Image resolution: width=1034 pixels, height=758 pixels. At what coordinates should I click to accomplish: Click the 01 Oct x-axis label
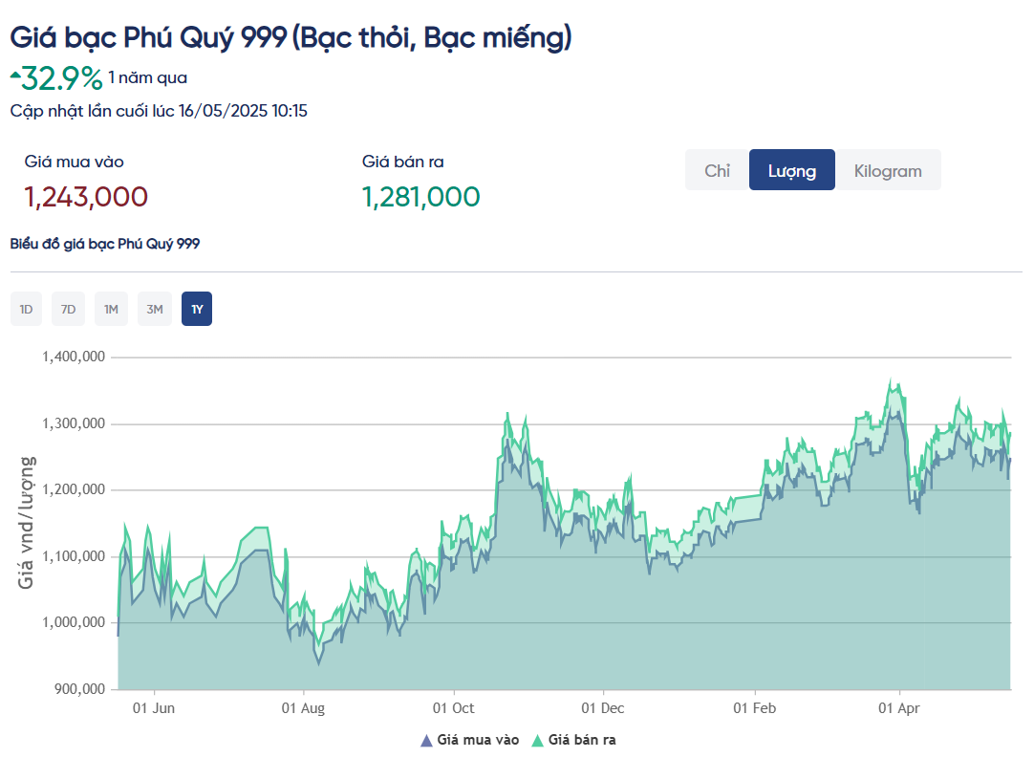tap(453, 708)
